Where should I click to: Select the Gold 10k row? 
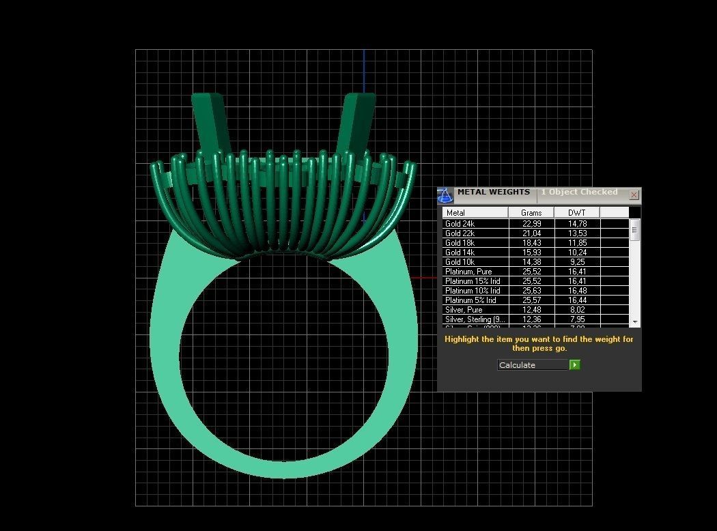535,262
